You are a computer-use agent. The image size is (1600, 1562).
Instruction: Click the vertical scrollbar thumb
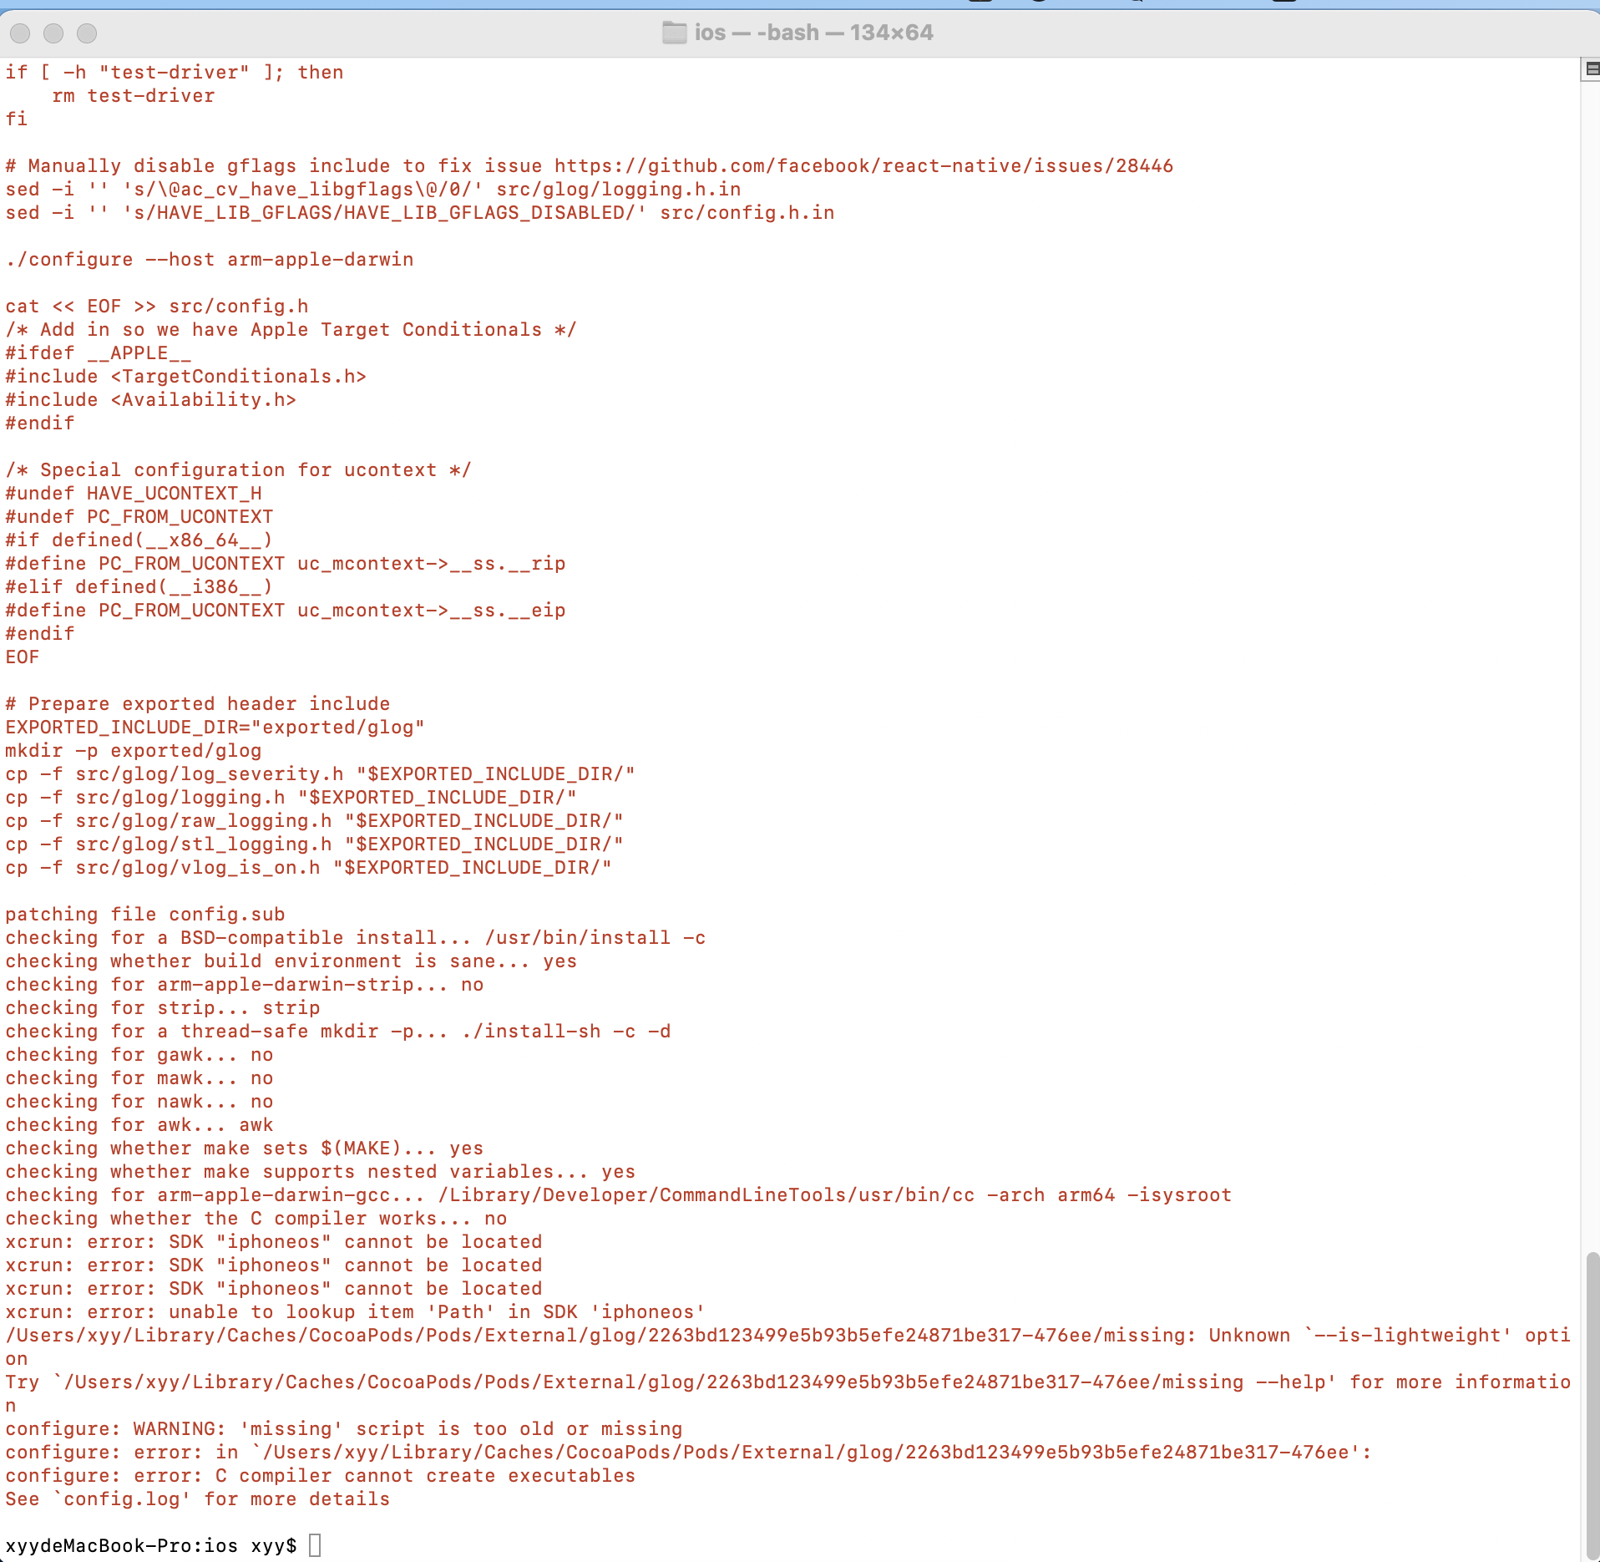[x=1592, y=1405]
